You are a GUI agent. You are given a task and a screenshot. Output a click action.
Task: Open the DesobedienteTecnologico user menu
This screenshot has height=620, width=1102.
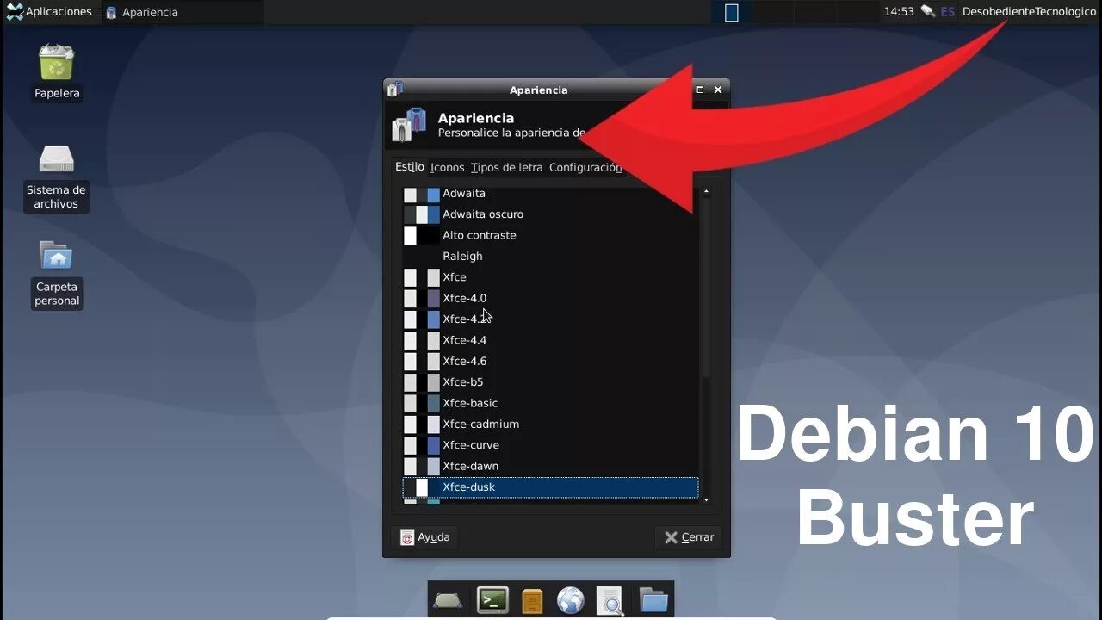[1029, 12]
